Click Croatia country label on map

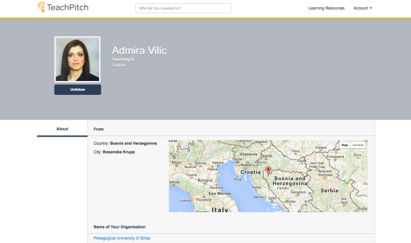pyautogui.click(x=250, y=172)
